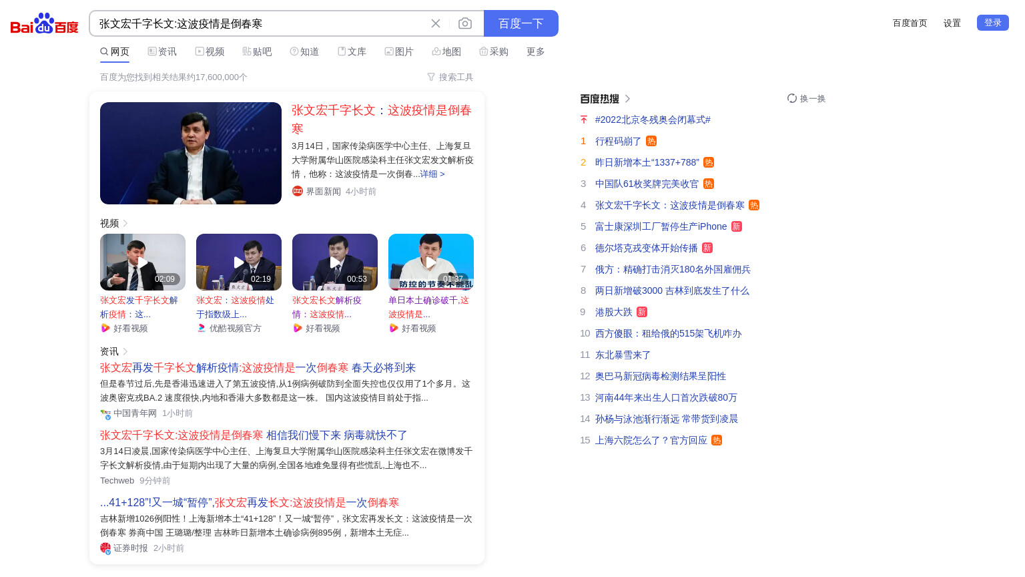Open hot search 东北暴雪来了
The height and width of the screenshot is (577, 1025).
click(623, 355)
